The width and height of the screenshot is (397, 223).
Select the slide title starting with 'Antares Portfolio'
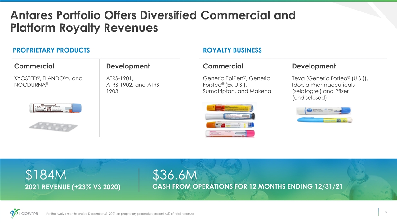153,21
